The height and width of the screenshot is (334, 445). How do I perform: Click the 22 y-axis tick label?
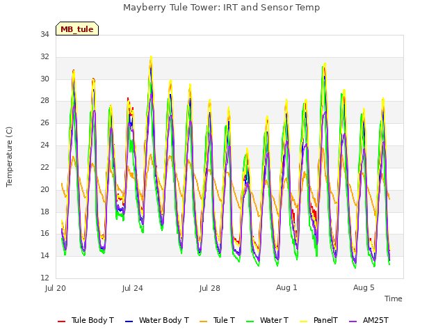tap(44, 167)
